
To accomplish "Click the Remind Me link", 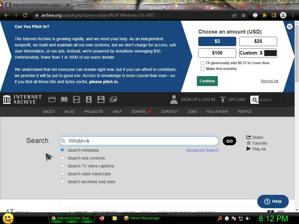I will pos(270,81).
